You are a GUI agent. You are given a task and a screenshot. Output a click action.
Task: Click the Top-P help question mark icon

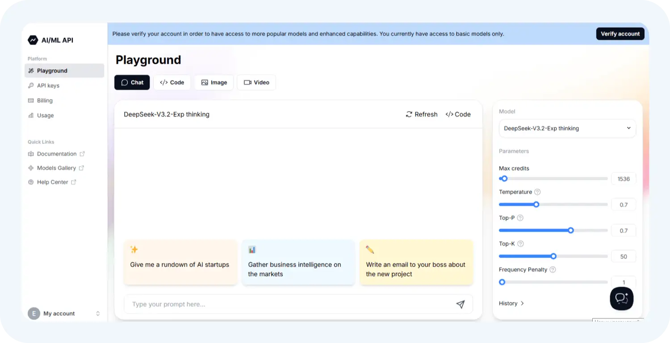click(x=520, y=218)
